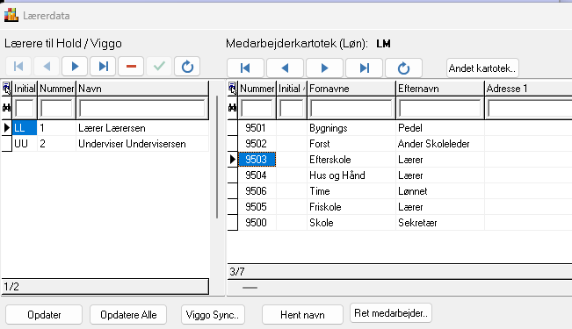Jump to last employee in Medarbejderkartotek
This screenshot has height=329, width=572.
(364, 68)
